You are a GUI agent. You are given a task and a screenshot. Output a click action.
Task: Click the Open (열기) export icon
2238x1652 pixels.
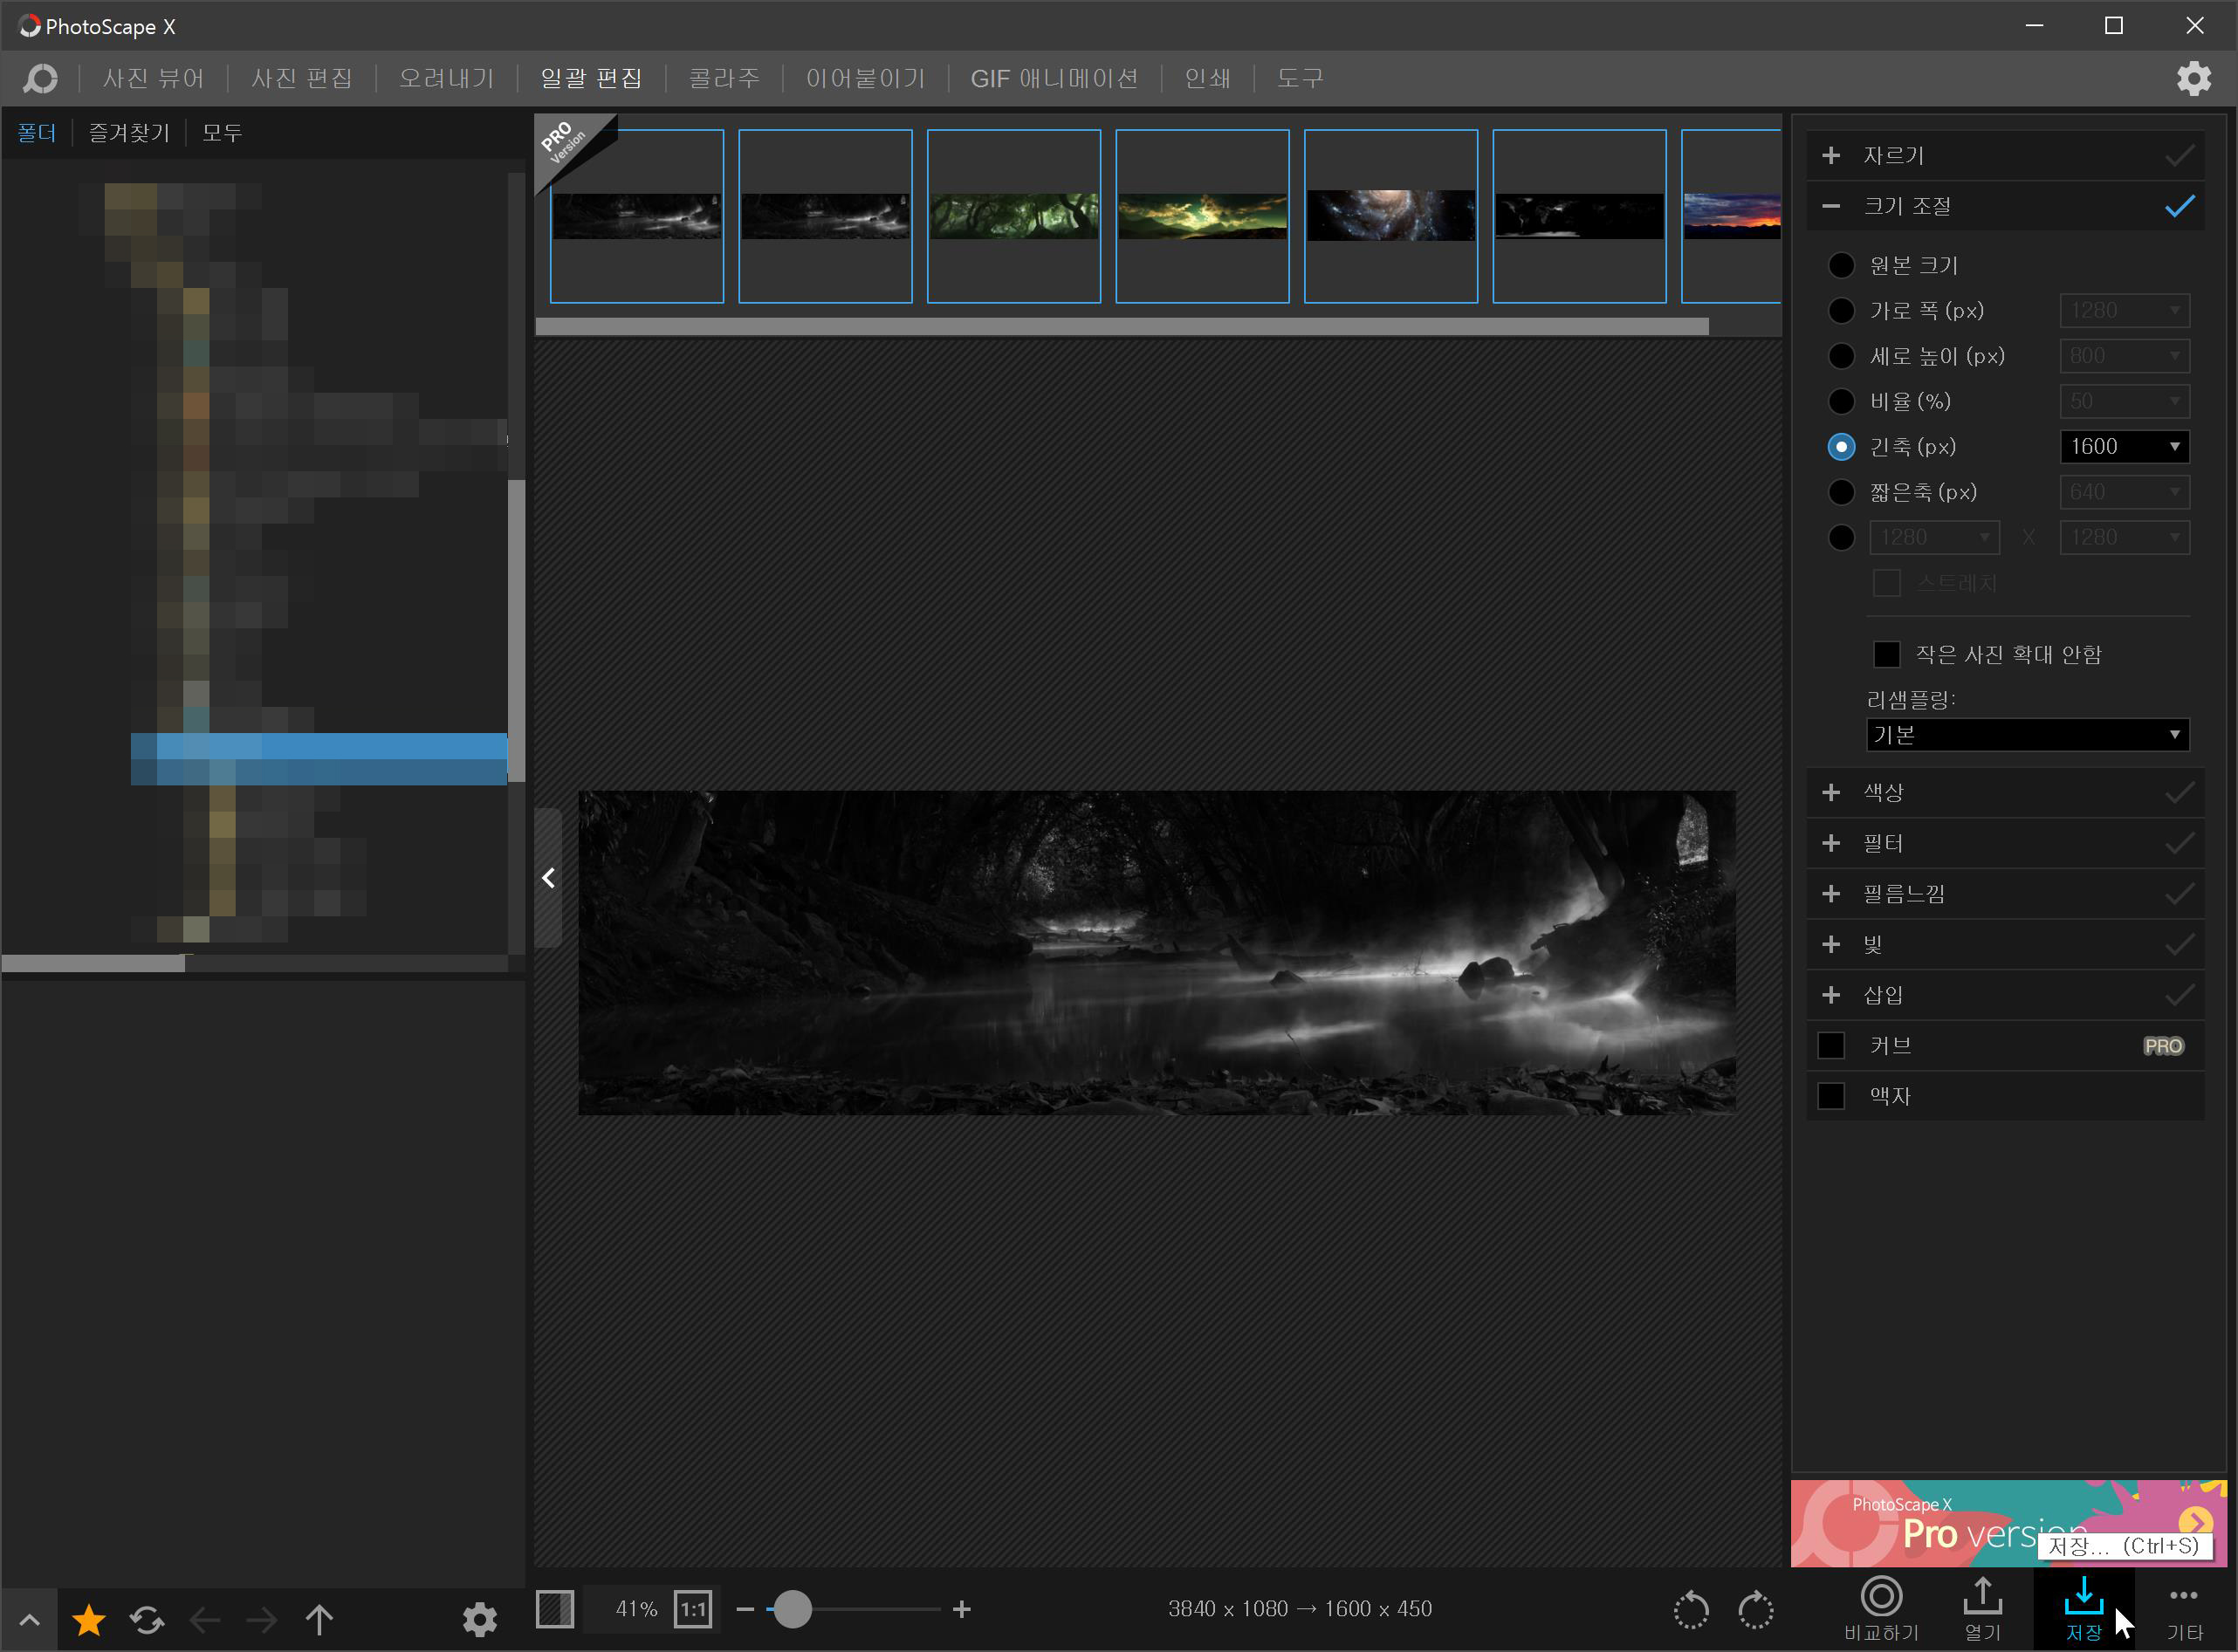pyautogui.click(x=1982, y=1598)
